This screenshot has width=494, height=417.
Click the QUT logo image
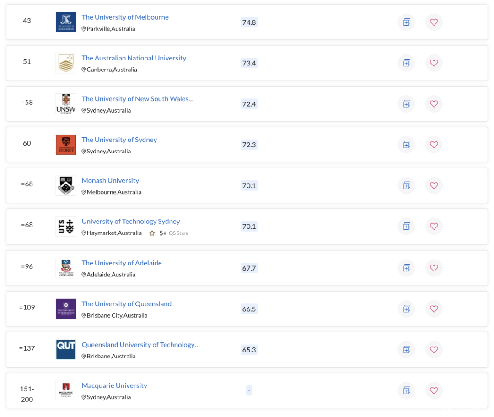click(x=66, y=350)
